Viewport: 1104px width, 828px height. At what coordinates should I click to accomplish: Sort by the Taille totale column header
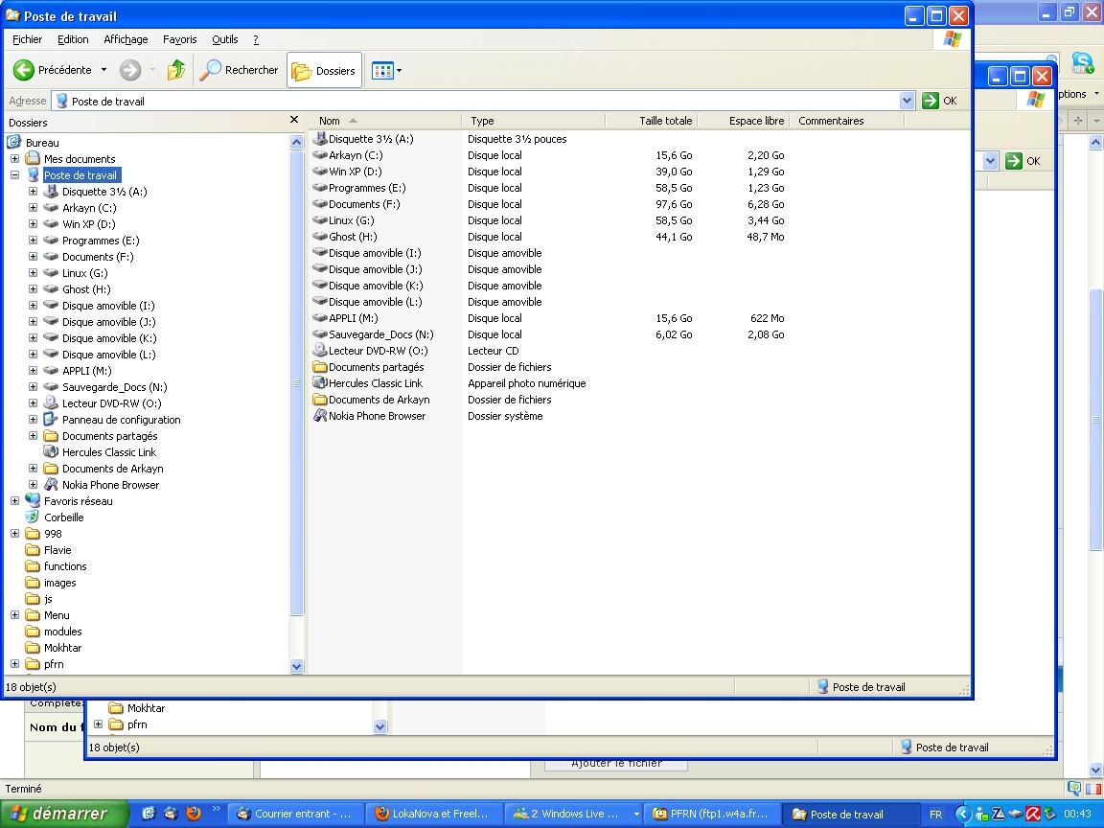click(665, 121)
